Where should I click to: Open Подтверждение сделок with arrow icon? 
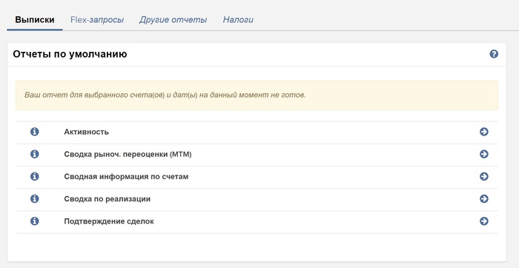click(x=484, y=221)
